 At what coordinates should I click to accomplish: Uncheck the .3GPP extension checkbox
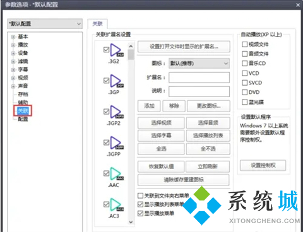click(107, 142)
